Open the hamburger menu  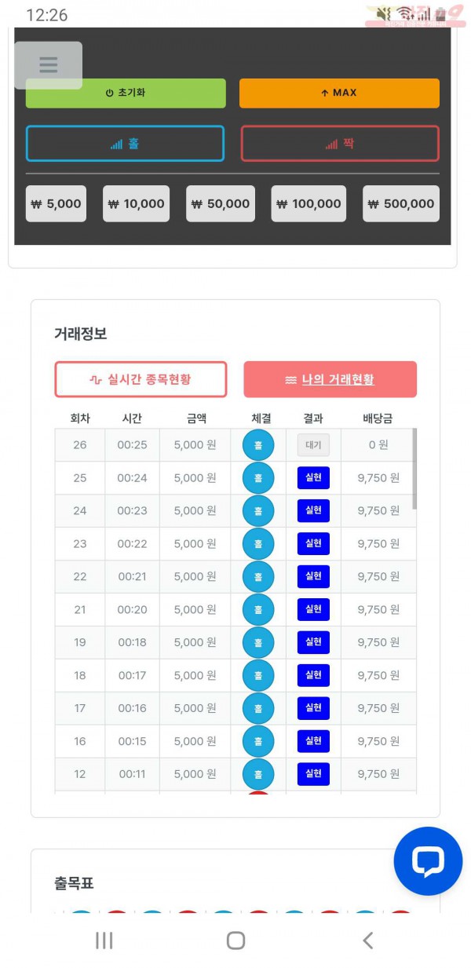pos(49,65)
